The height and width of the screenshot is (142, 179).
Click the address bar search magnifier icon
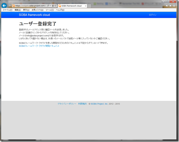(48, 6)
